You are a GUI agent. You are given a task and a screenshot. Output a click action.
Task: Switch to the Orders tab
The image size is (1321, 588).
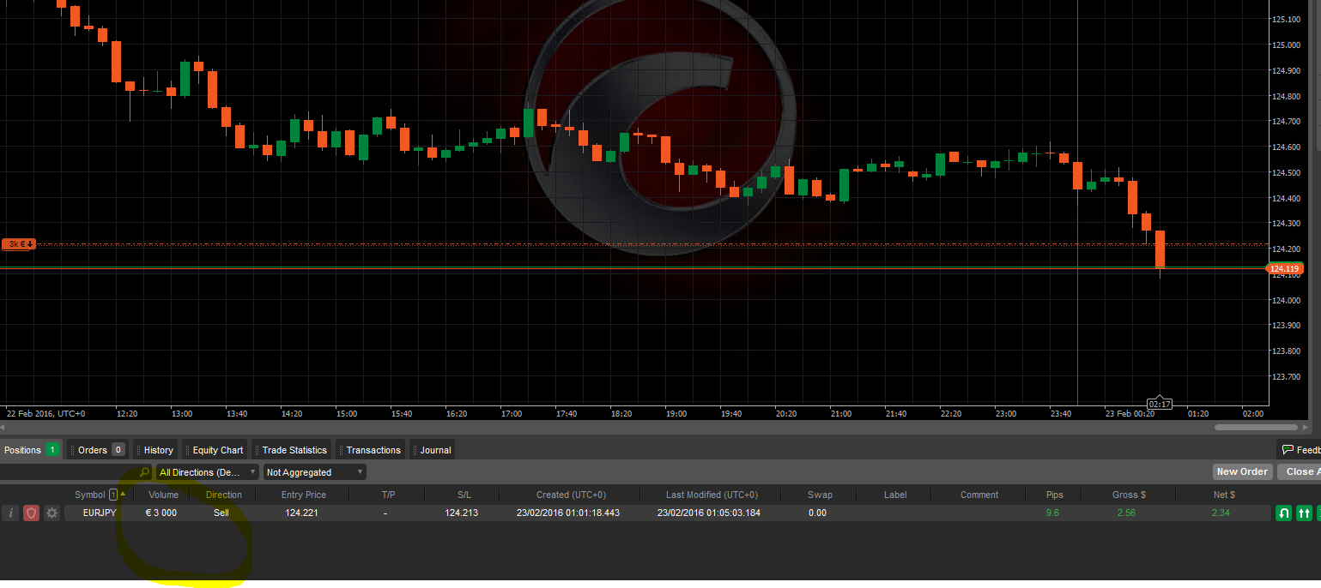tap(99, 450)
